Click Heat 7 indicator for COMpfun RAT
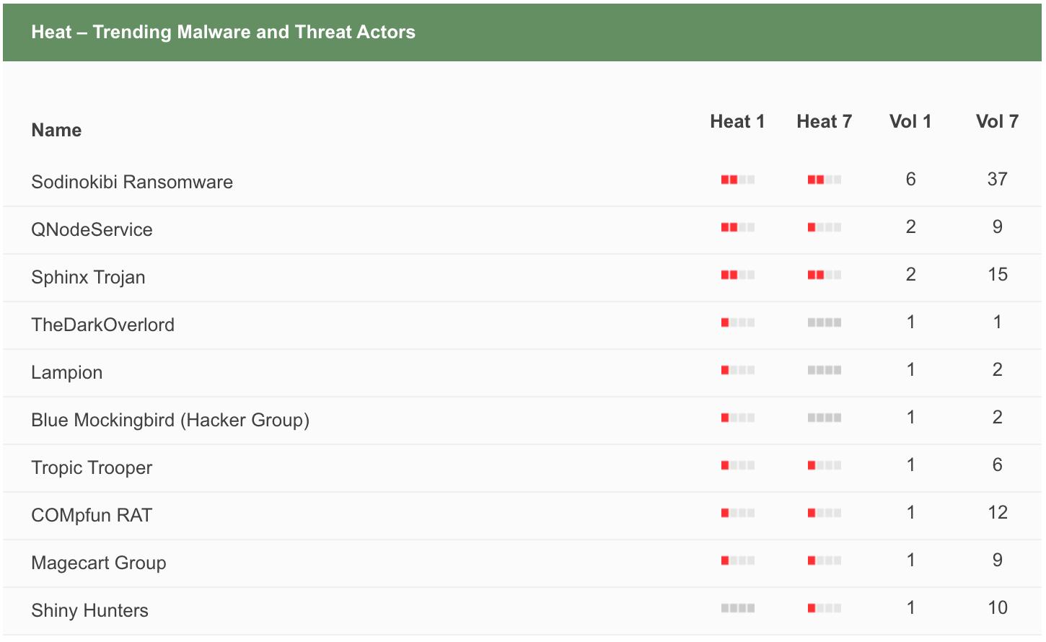This screenshot has height=642, width=1046. pos(824,513)
